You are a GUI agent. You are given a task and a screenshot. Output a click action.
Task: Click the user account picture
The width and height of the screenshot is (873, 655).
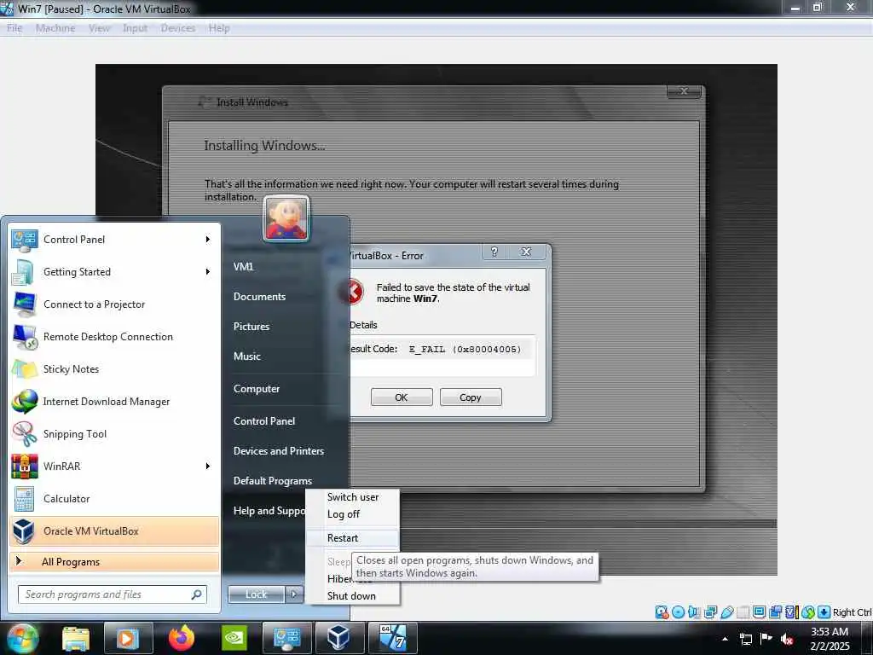coord(286,218)
